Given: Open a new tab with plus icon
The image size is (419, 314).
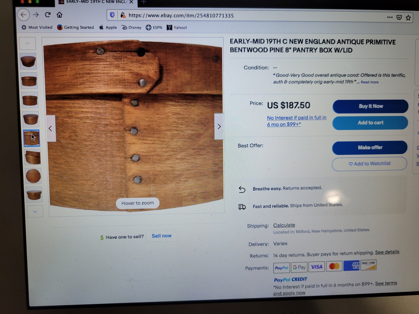Looking at the screenshot, I should (x=144, y=2).
